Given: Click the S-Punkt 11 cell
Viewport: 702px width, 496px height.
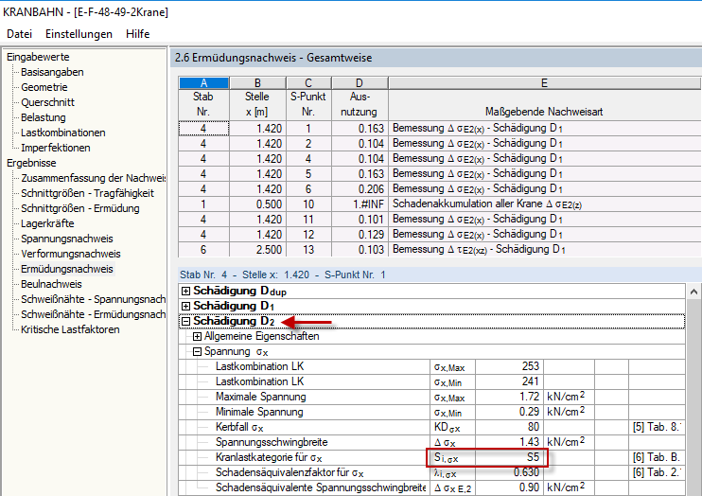Looking at the screenshot, I should point(308,220).
